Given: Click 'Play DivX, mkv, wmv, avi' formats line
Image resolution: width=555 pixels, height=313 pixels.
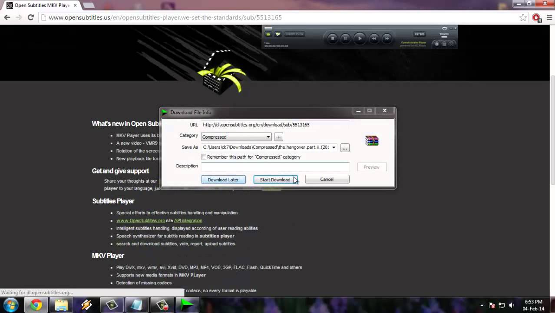Looking at the screenshot, I should click(209, 267).
